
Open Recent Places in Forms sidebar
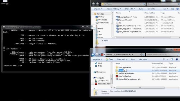click(x=103, y=23)
